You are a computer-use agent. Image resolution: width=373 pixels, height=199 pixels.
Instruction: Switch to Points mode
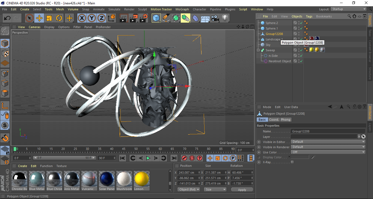(5, 73)
